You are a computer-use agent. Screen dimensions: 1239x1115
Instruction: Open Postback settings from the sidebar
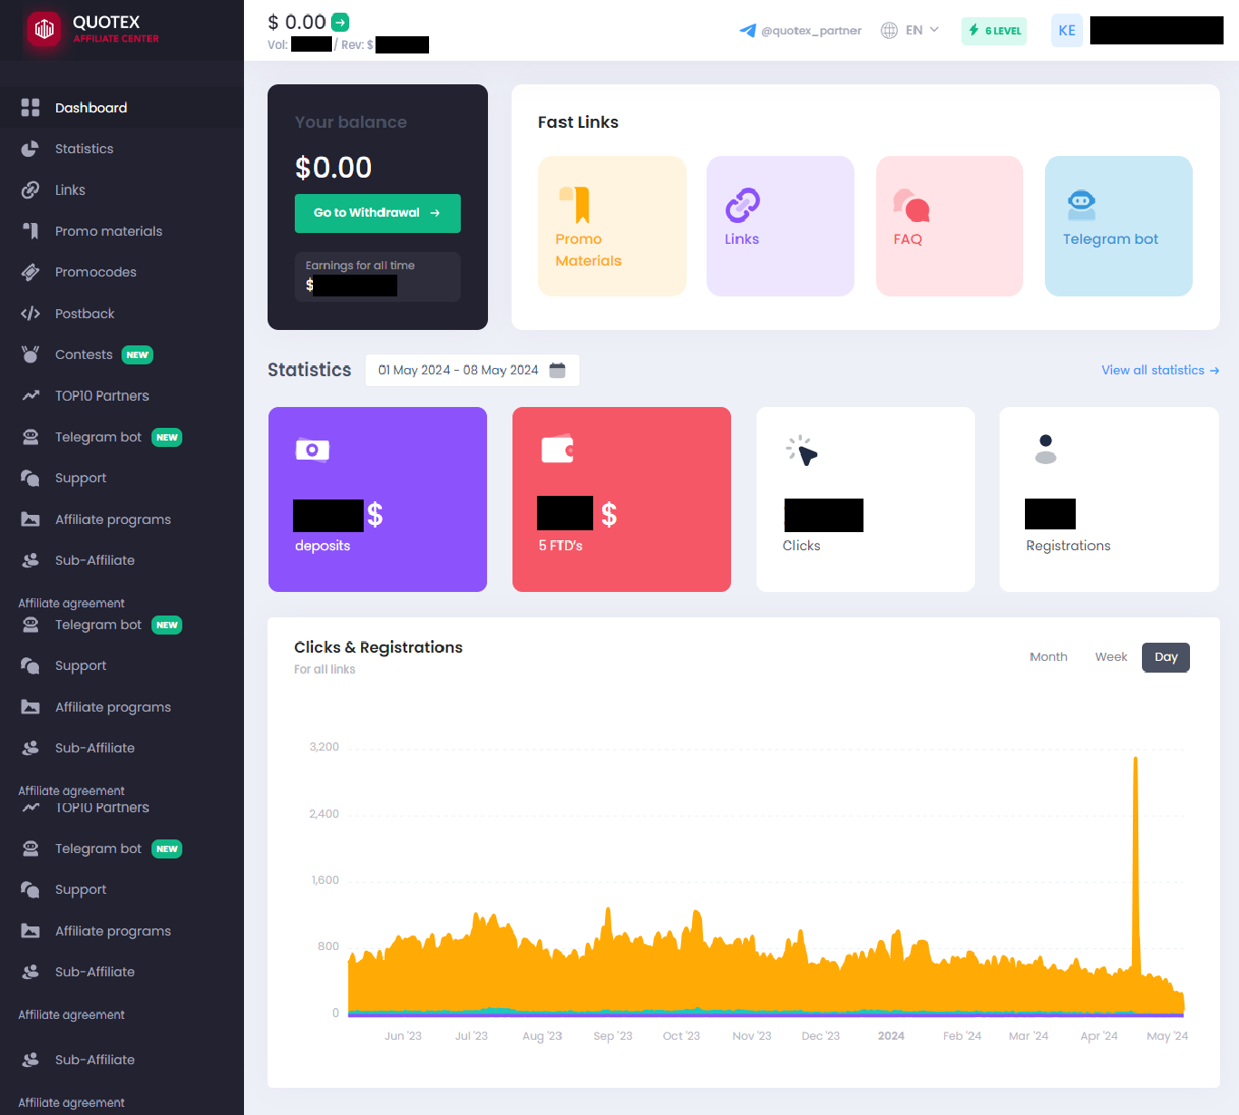[x=84, y=314]
